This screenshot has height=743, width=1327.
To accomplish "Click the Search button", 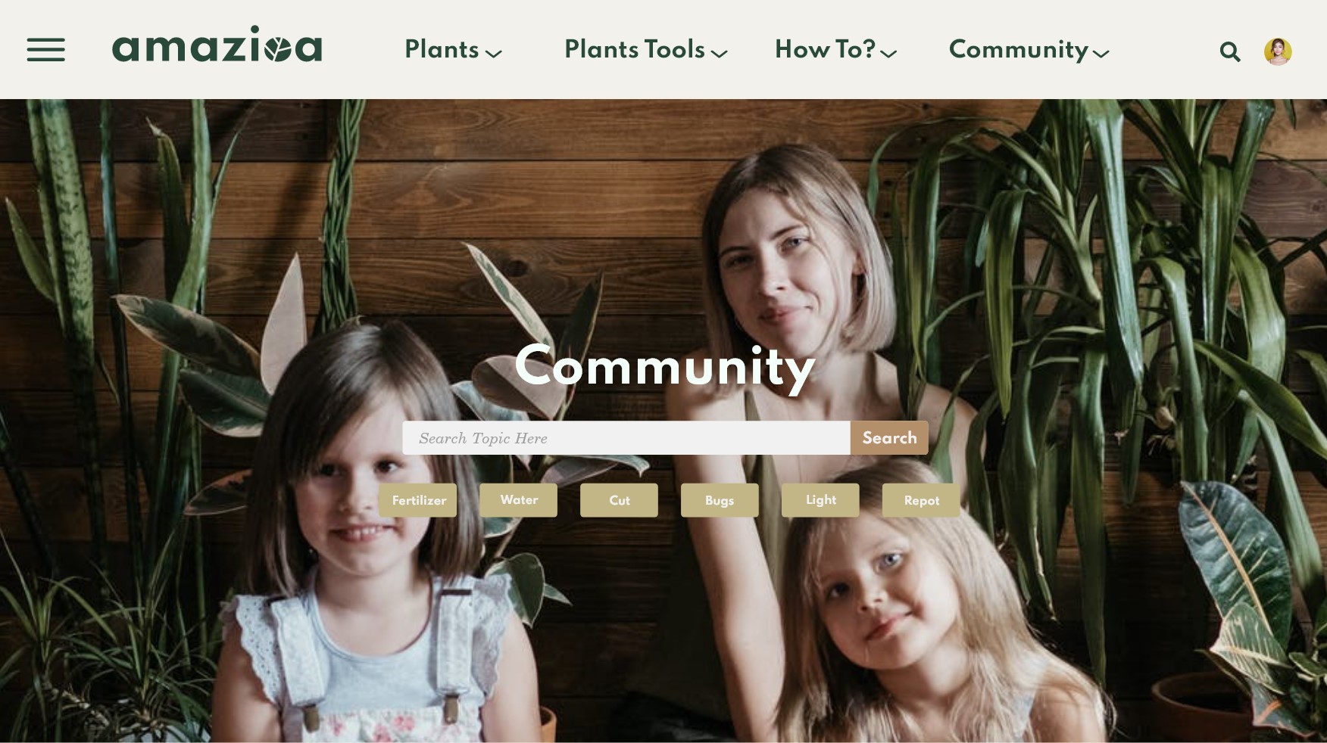I will 889,438.
